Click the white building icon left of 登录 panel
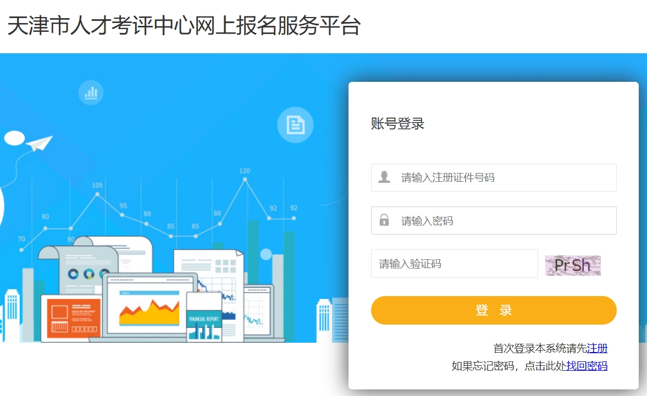 [x=324, y=321]
